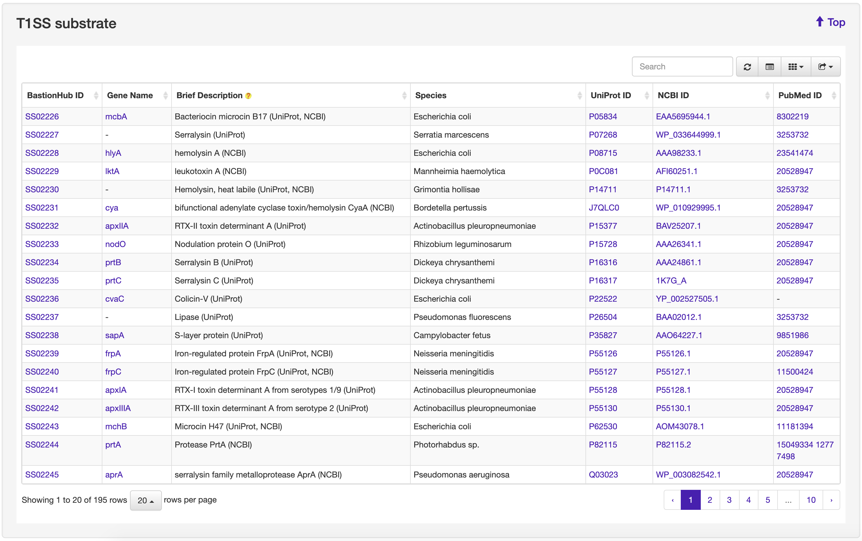Click the Top arrow link
The width and height of the screenshot is (862, 541).
830,22
